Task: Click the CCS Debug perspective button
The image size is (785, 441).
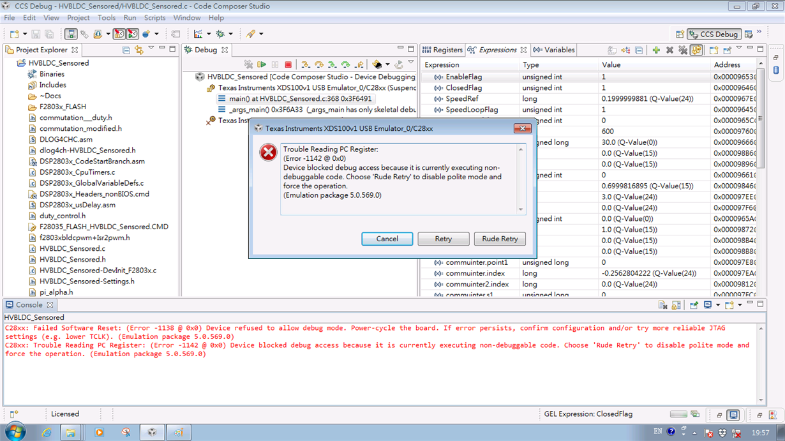Action: coord(714,34)
